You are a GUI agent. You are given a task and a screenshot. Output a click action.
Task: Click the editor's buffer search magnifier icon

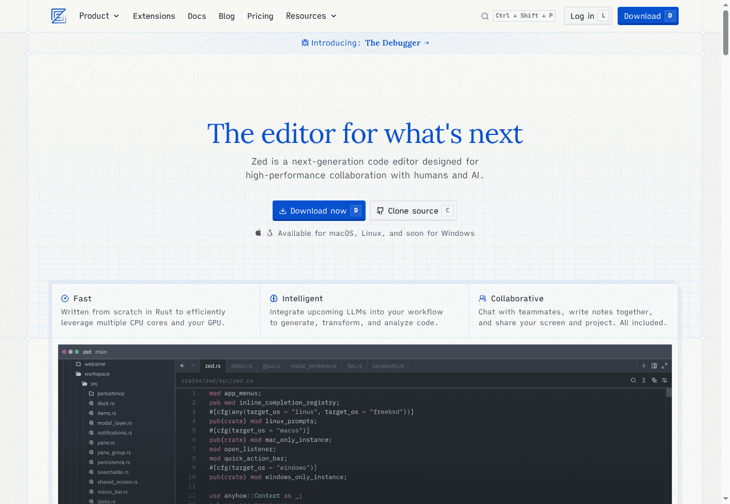coord(634,380)
